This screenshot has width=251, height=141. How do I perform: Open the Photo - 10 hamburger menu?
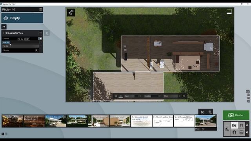pyautogui.click(x=41, y=9)
